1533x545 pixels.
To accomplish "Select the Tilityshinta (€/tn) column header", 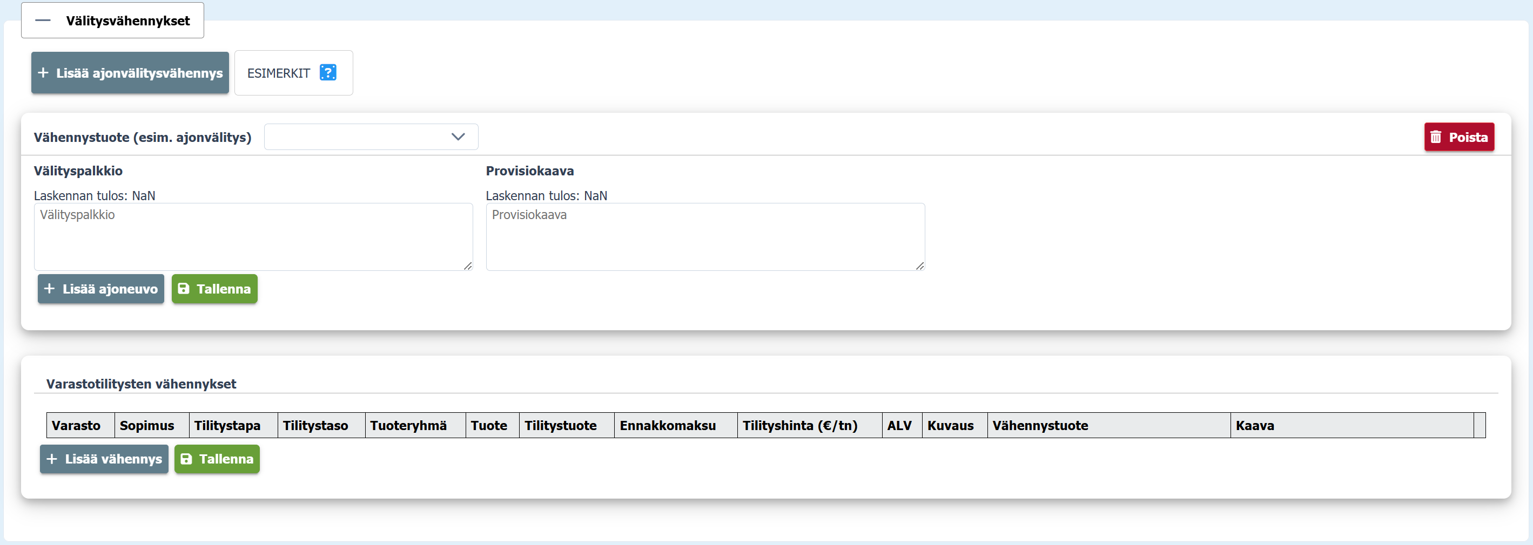I will [799, 426].
